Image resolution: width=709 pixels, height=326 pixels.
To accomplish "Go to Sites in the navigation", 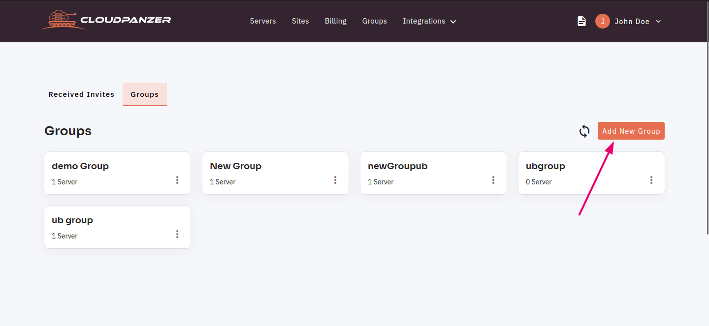I will 300,21.
